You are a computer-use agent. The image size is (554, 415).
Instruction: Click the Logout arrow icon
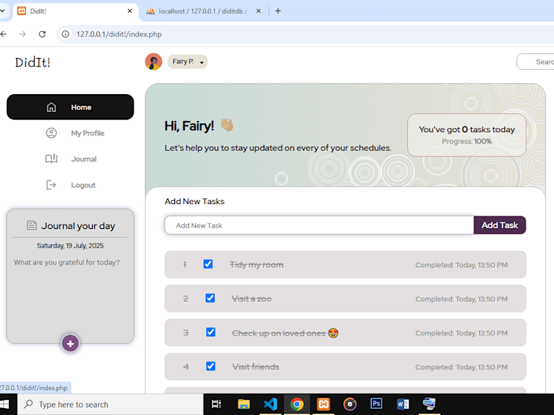pos(51,185)
